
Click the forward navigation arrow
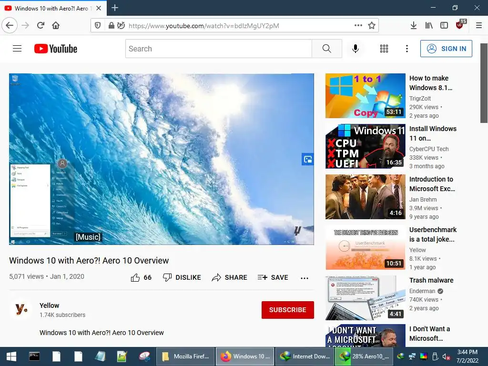tap(26, 25)
